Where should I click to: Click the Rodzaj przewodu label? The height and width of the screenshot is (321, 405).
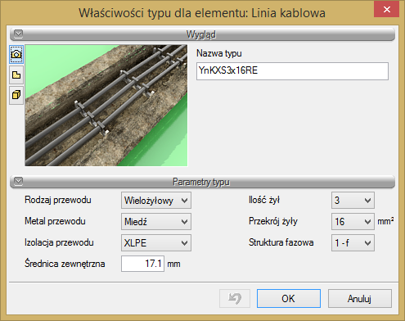pyautogui.click(x=58, y=200)
